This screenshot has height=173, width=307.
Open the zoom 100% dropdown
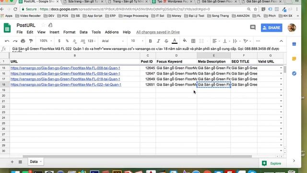click(x=46, y=41)
